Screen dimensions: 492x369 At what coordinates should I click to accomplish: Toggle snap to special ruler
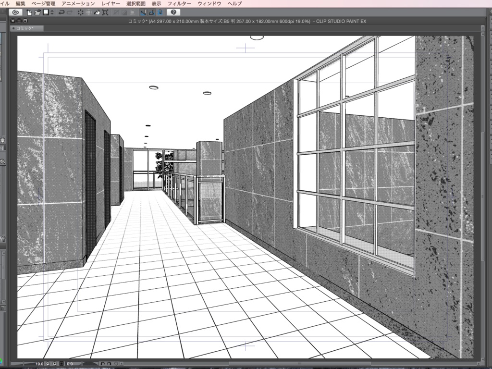coord(150,12)
